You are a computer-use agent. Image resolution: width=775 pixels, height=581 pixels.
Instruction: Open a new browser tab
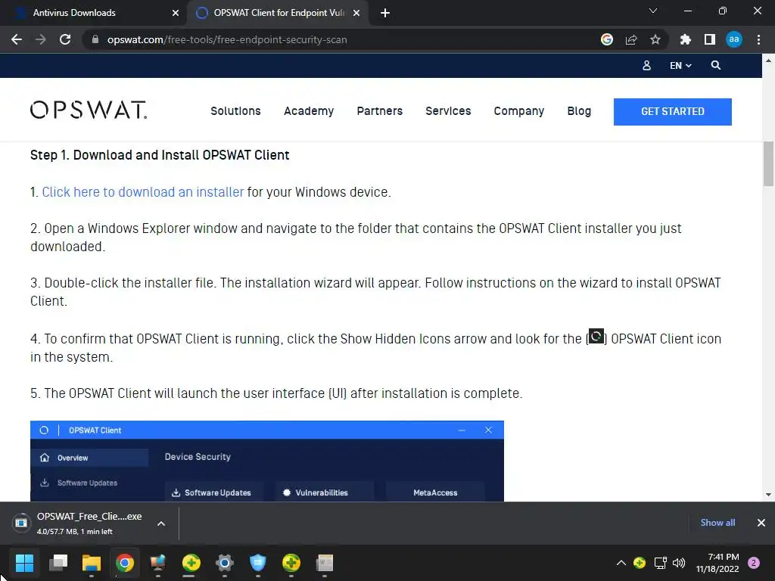pos(385,13)
